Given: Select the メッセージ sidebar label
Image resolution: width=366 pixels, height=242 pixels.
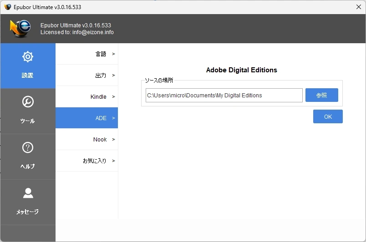Looking at the screenshot, I should tap(28, 212).
